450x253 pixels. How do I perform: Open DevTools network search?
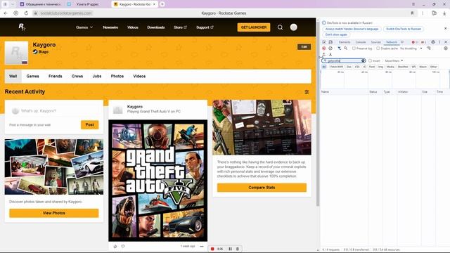[345, 48]
